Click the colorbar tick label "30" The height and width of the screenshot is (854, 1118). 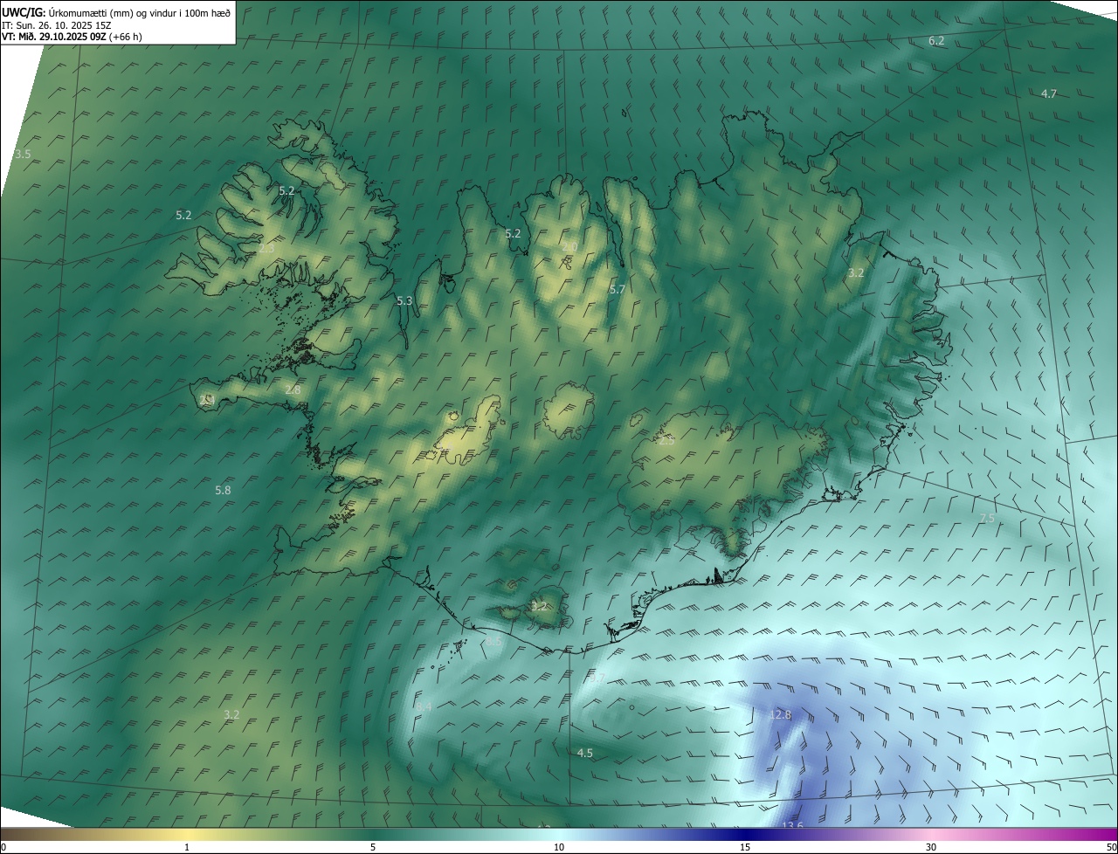click(931, 847)
